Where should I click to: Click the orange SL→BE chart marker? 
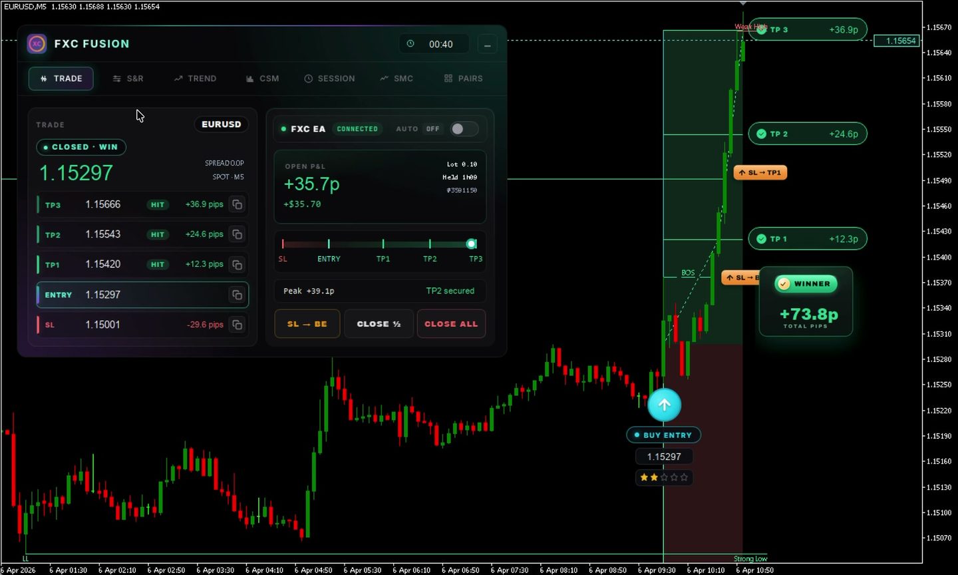pyautogui.click(x=740, y=278)
